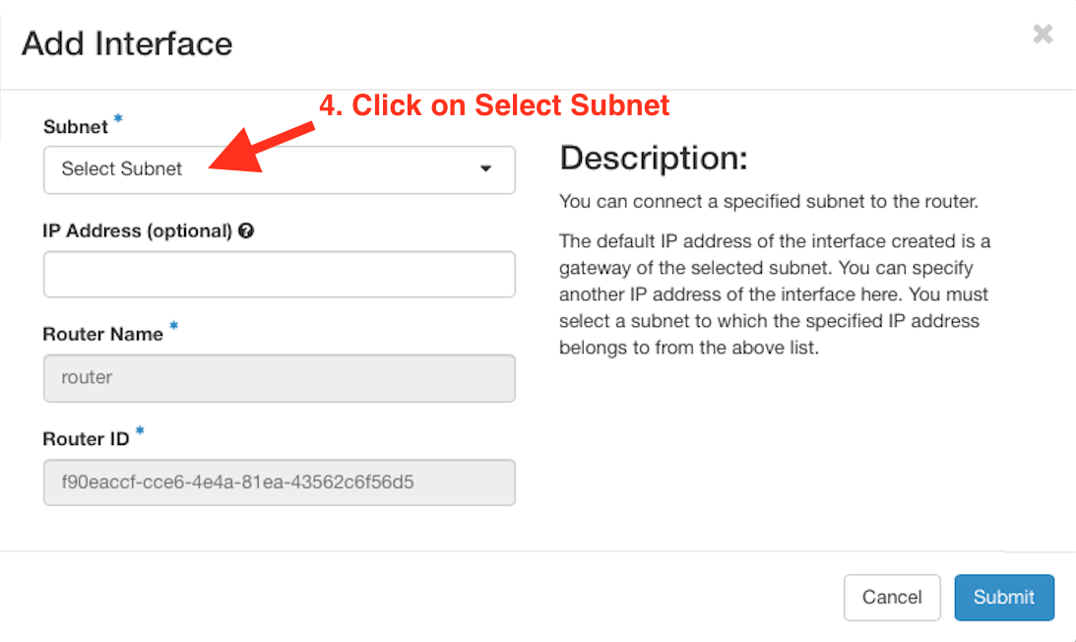Click the Router Name field containing router

pos(280,378)
